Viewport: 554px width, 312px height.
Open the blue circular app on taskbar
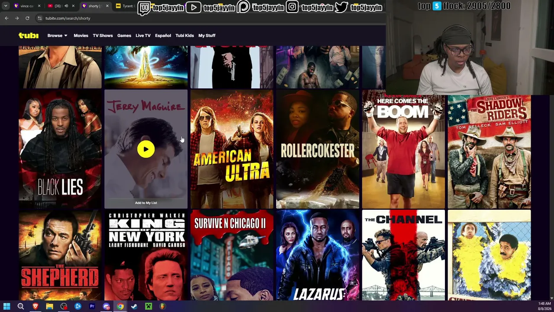pyautogui.click(x=78, y=306)
